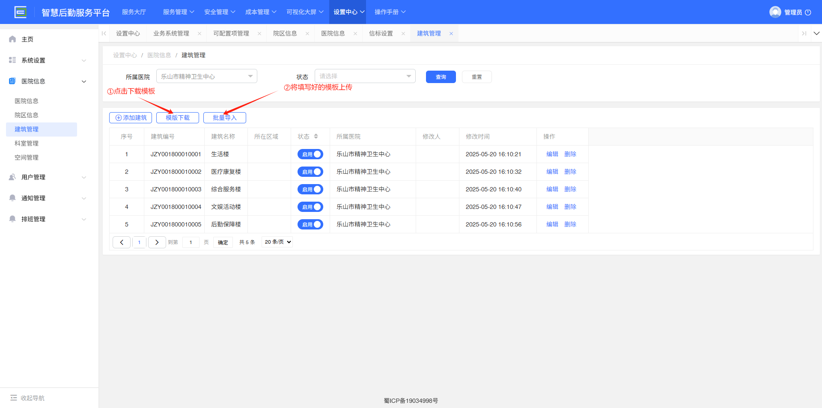Click the 医院信息 sidebar menu icon
Screen dimensions: 822x408
click(12, 81)
